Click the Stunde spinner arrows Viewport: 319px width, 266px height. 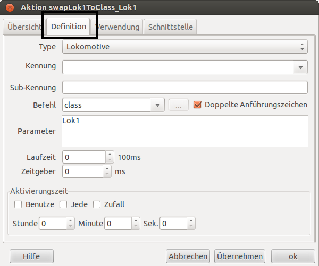[x=71, y=224]
